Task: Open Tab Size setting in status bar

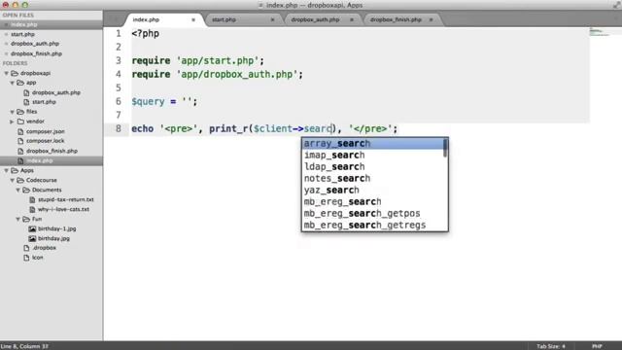Action: click(551, 346)
